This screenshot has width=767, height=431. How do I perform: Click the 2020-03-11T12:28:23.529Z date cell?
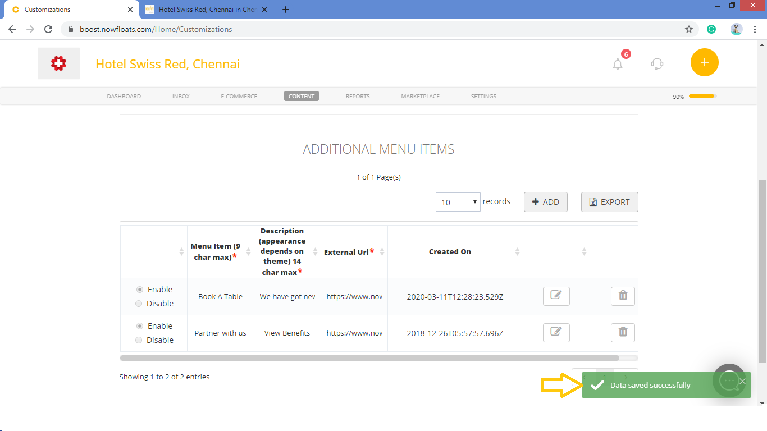pyautogui.click(x=455, y=296)
